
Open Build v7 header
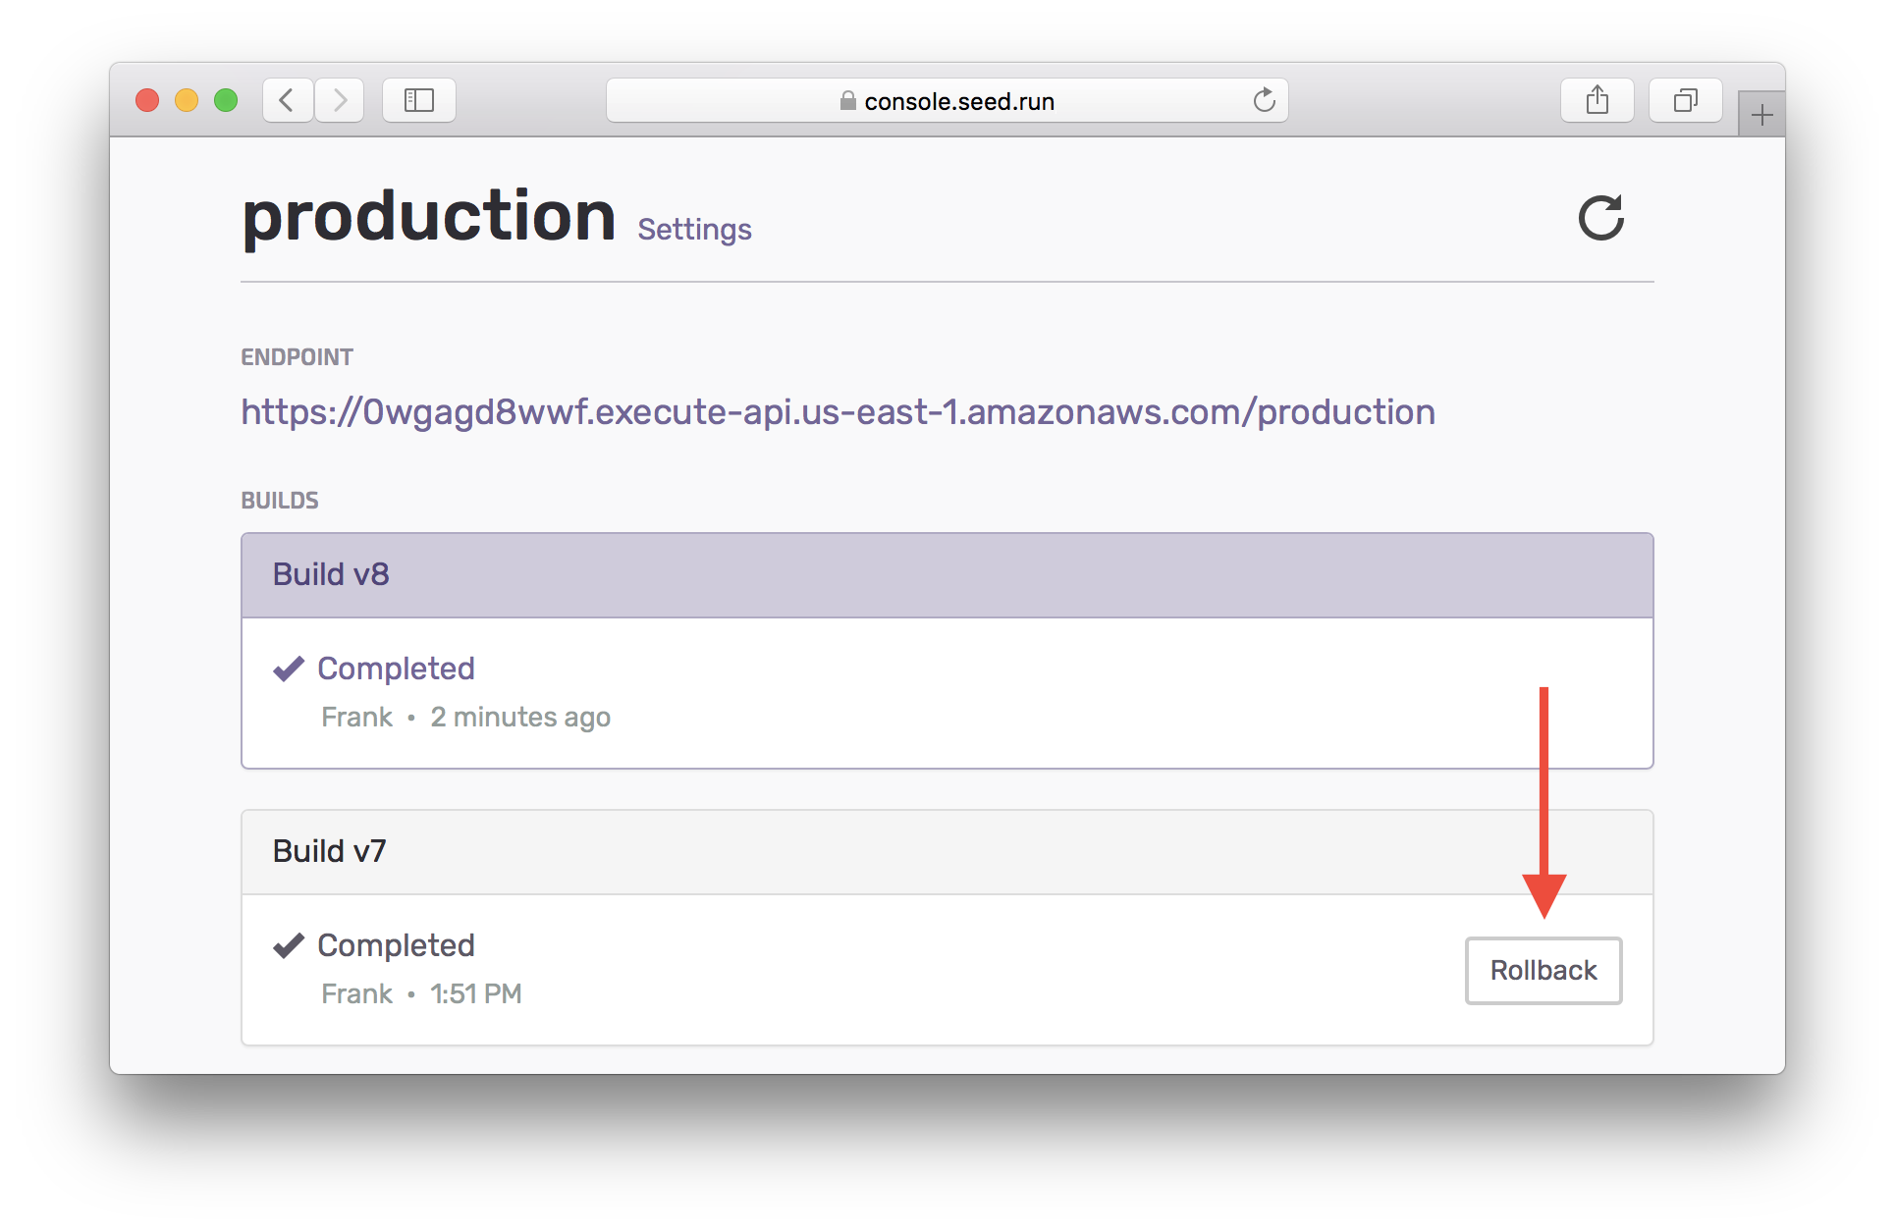pyautogui.click(x=329, y=851)
